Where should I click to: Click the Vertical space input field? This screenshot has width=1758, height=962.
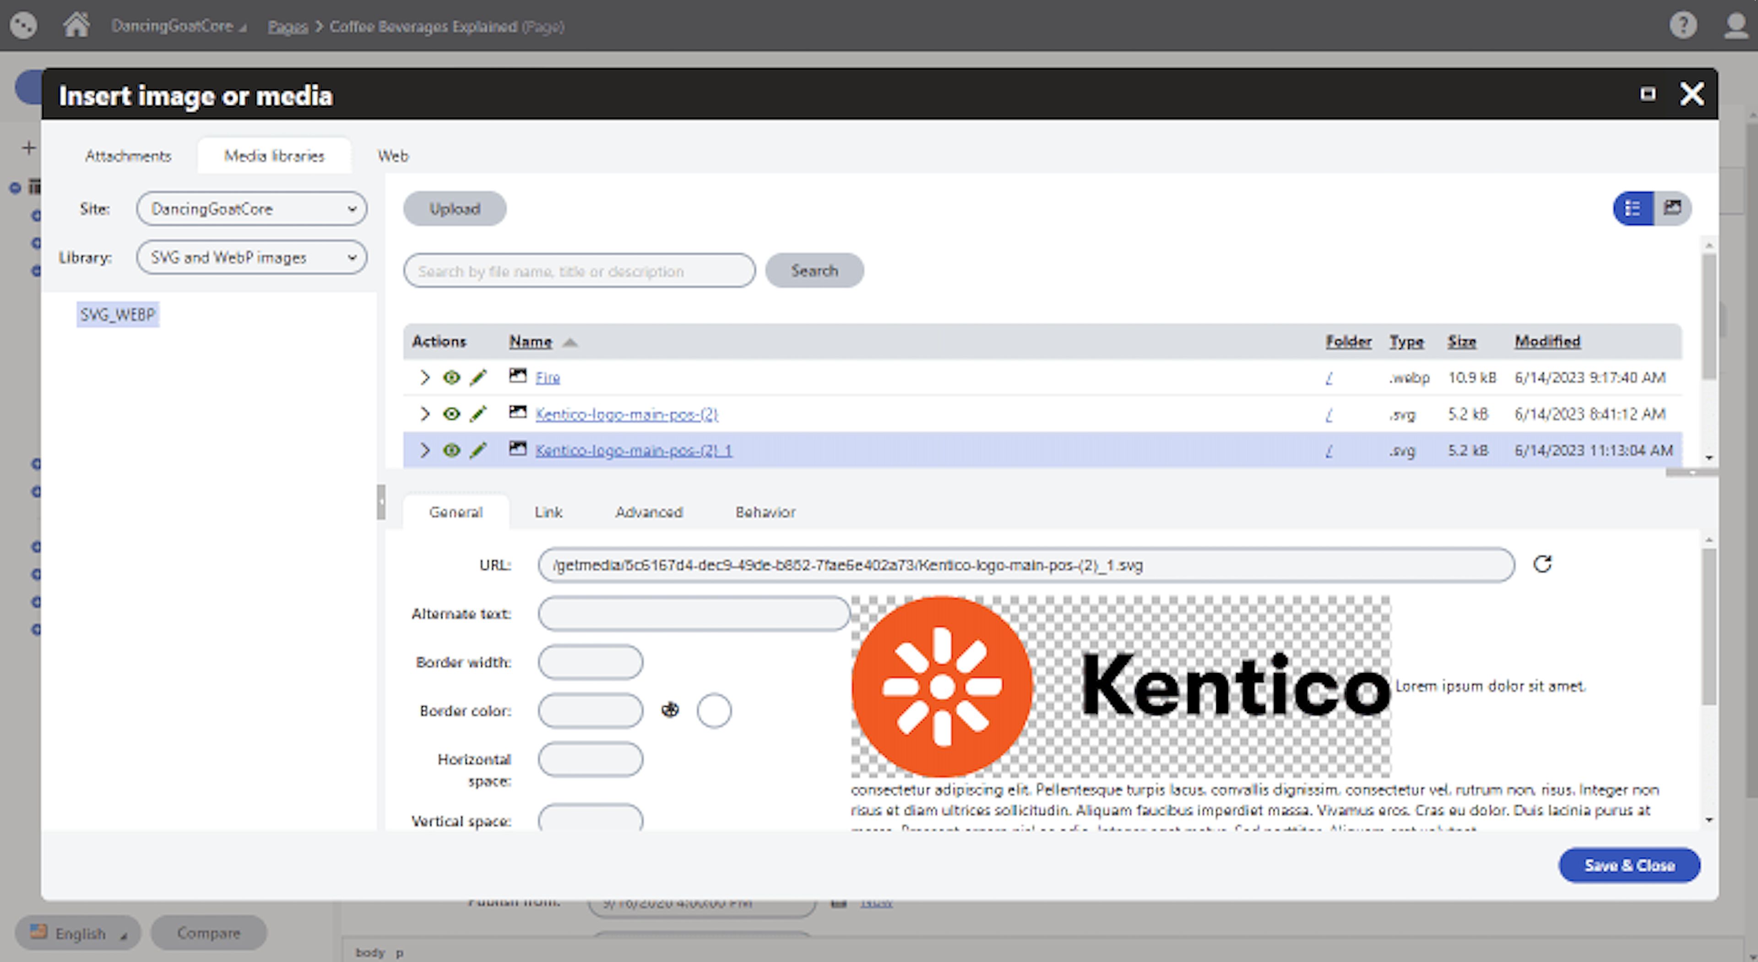[x=590, y=817]
